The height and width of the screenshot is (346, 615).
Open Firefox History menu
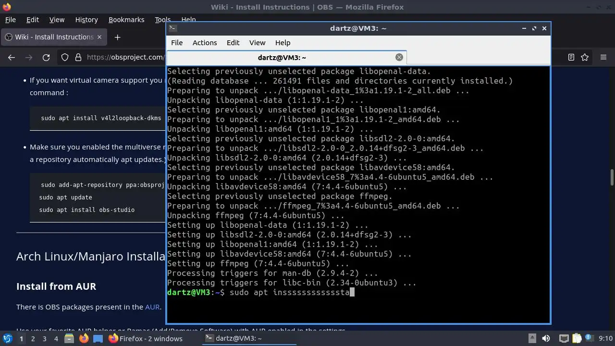(86, 20)
